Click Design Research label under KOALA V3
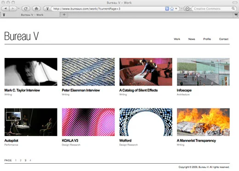 (71, 145)
